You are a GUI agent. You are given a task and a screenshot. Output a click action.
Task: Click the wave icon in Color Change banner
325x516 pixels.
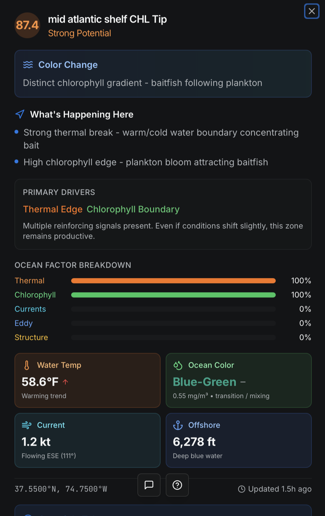(x=28, y=64)
